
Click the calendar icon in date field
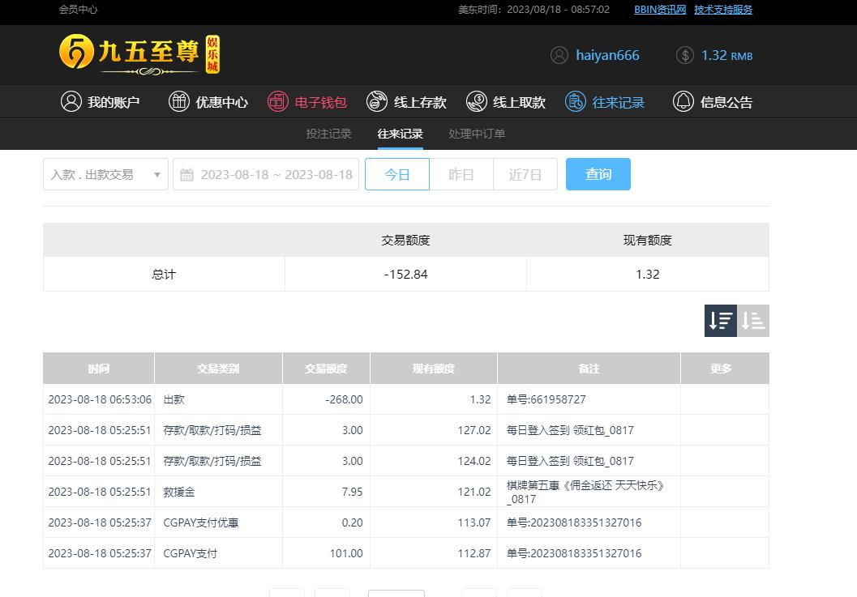187,175
